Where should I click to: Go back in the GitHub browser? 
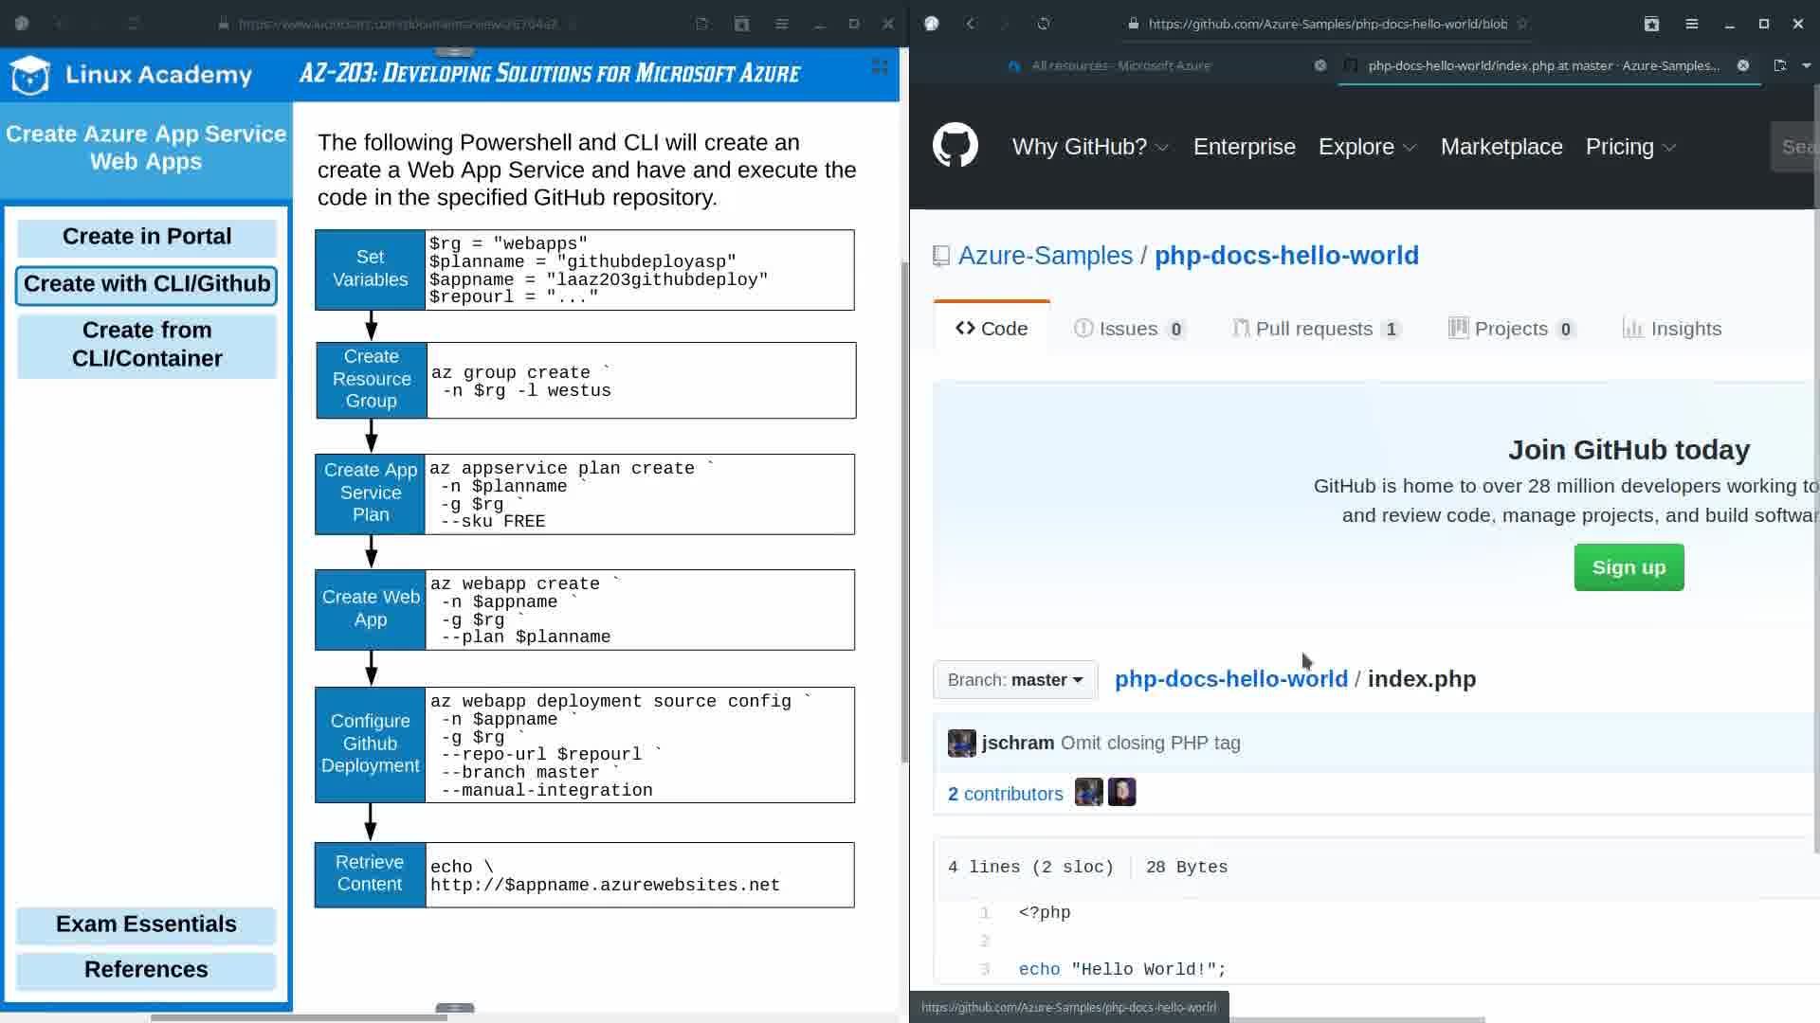click(x=971, y=24)
